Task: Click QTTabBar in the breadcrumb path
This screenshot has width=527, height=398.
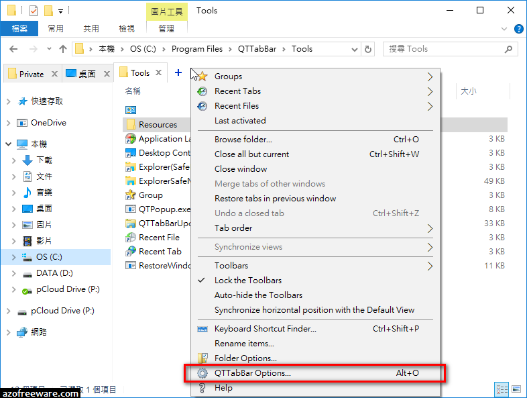Action: [x=257, y=49]
